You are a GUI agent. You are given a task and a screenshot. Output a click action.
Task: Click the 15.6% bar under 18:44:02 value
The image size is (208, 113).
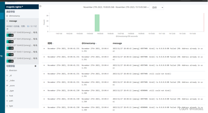pos(10,48)
